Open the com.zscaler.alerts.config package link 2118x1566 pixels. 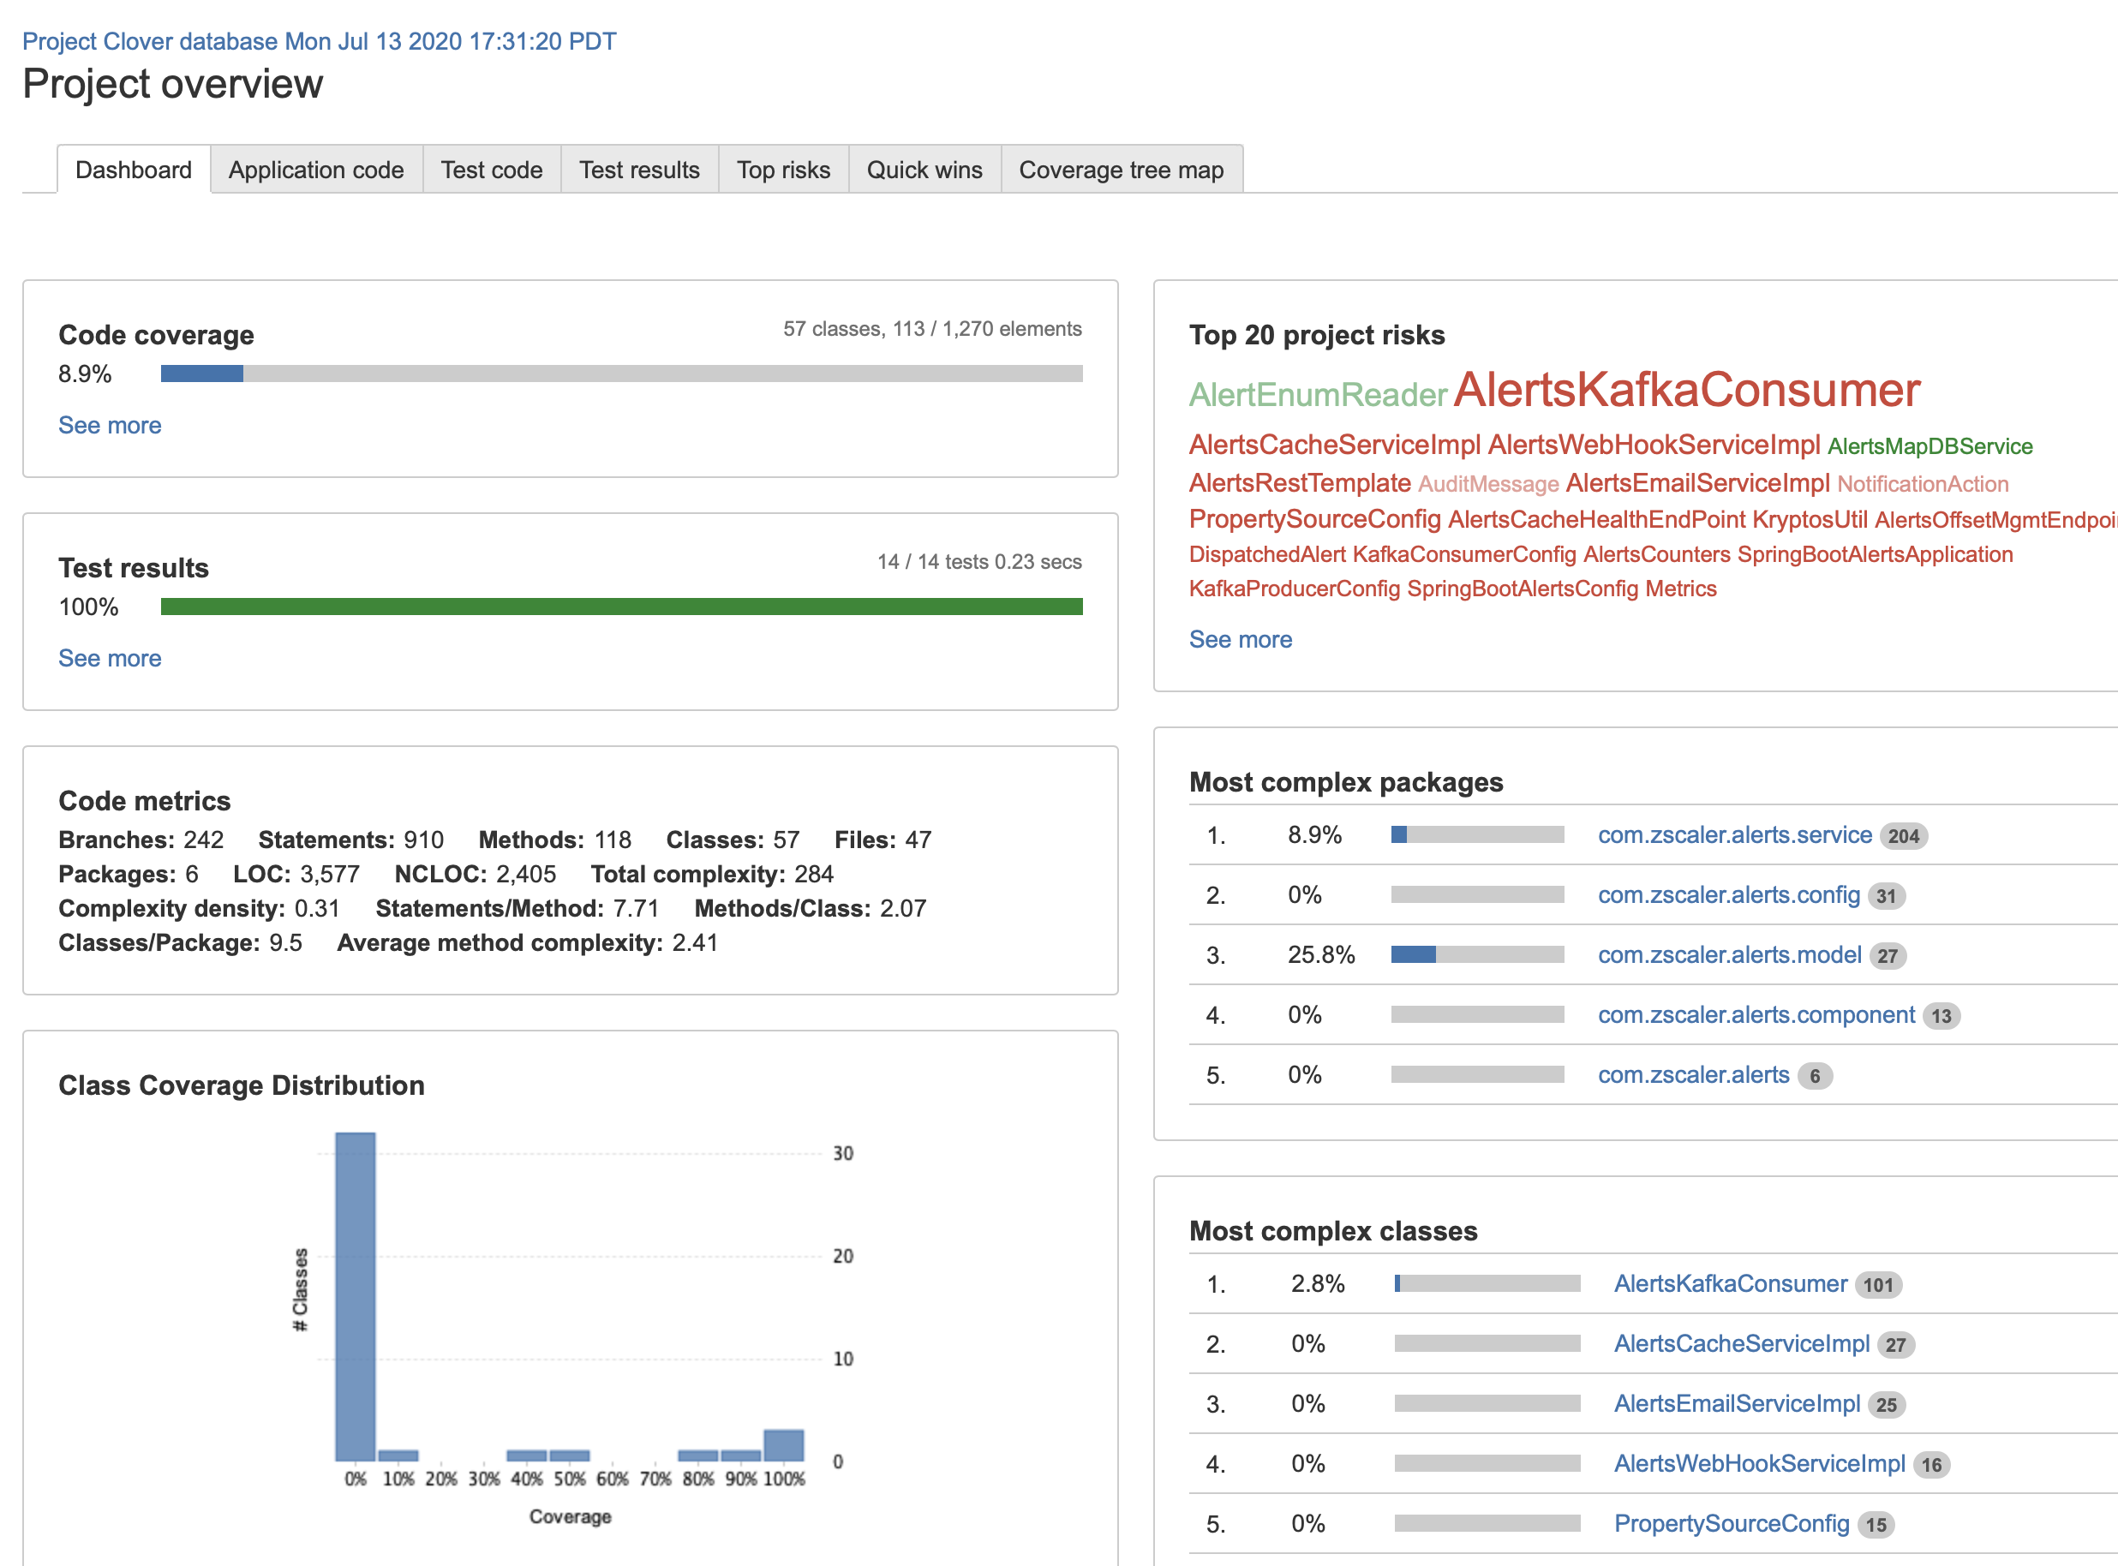point(1728,895)
